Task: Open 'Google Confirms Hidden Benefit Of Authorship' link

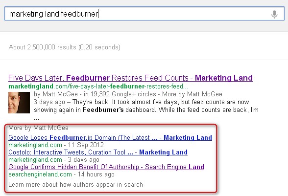Action: click(106, 167)
